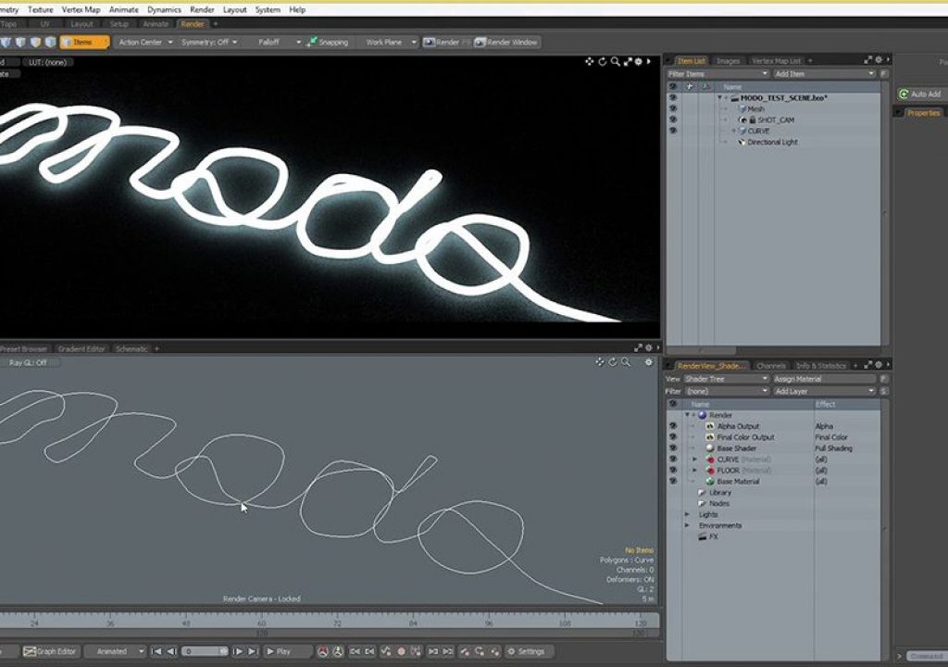The image size is (948, 667).
Task: Click the FX clapperboard icon
Action: 702,537
